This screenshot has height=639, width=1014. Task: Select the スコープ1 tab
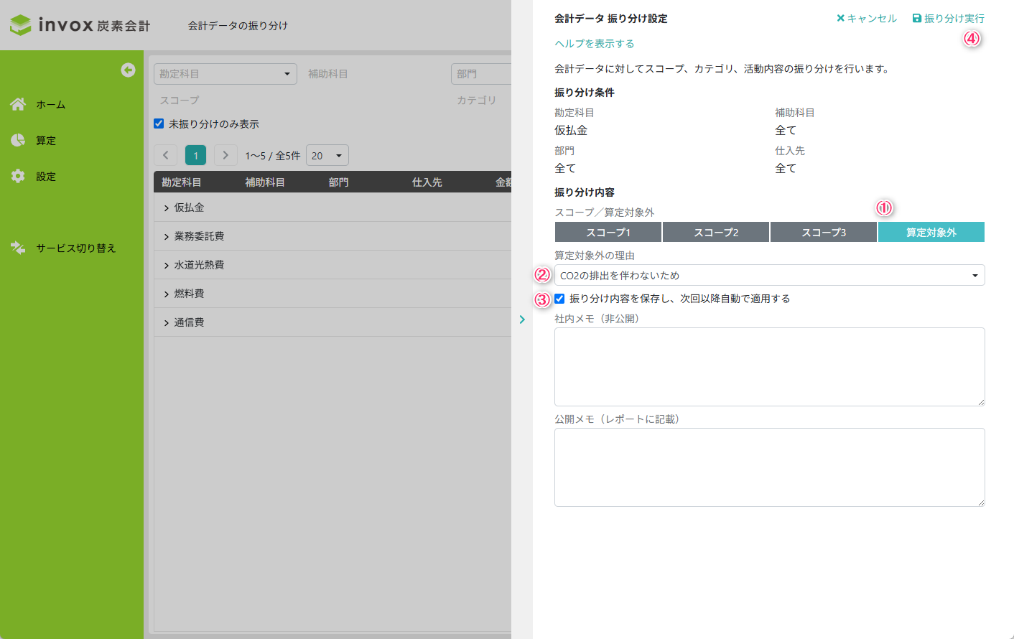[608, 232]
